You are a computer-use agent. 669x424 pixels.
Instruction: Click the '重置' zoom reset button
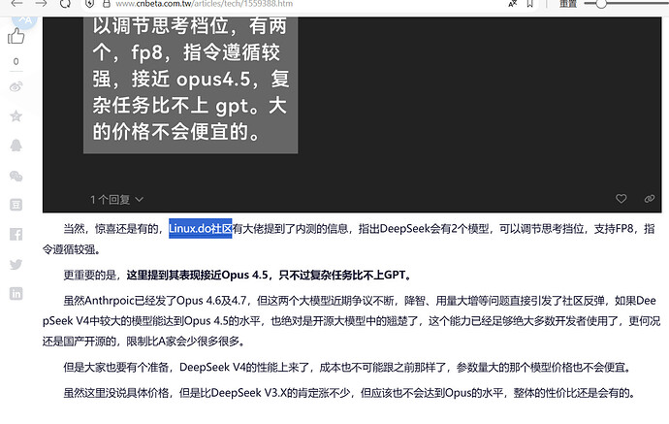[x=568, y=4]
